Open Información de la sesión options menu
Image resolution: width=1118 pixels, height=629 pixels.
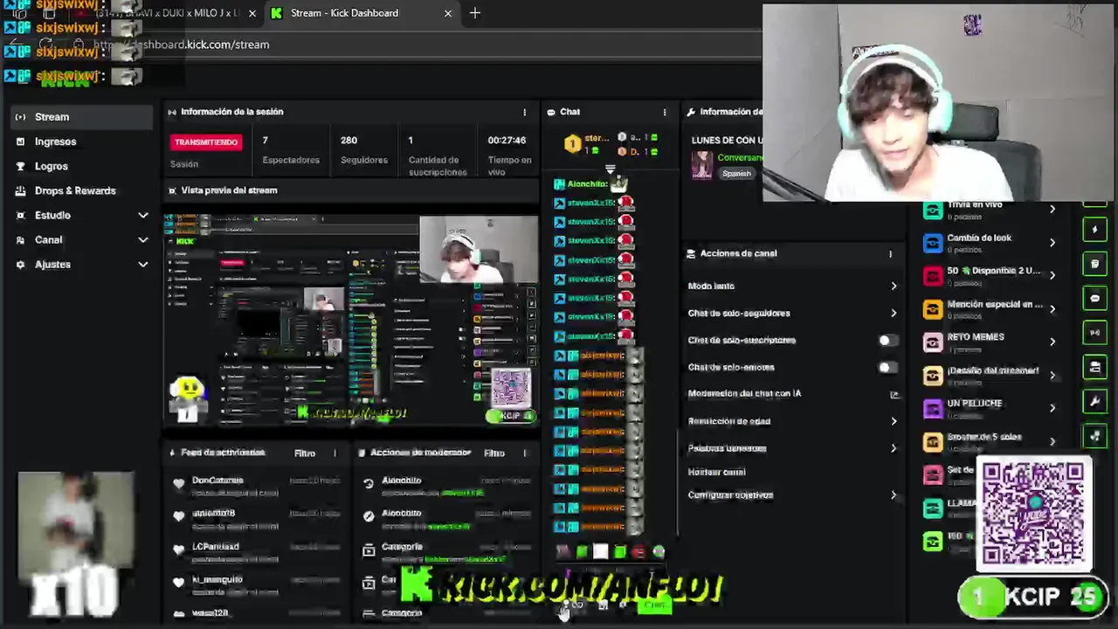[524, 112]
